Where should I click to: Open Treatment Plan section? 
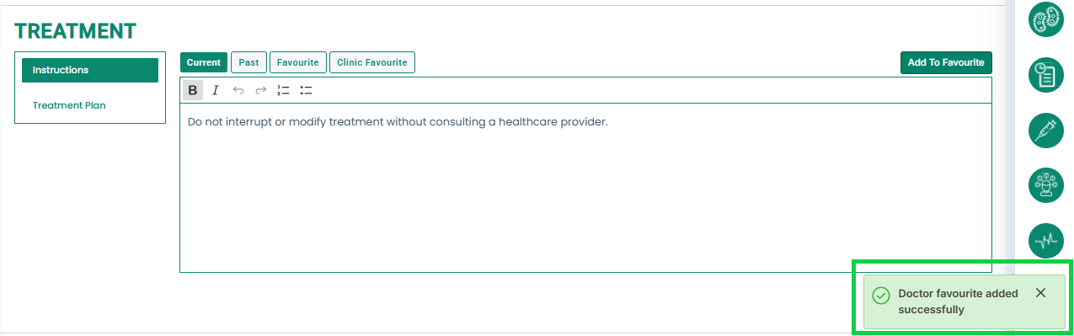tap(69, 105)
